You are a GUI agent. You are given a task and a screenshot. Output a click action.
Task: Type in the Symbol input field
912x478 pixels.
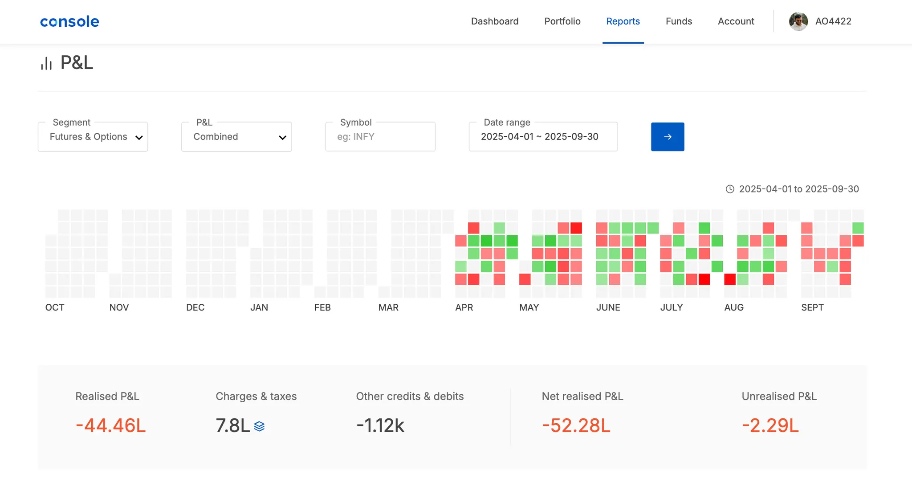tap(380, 137)
